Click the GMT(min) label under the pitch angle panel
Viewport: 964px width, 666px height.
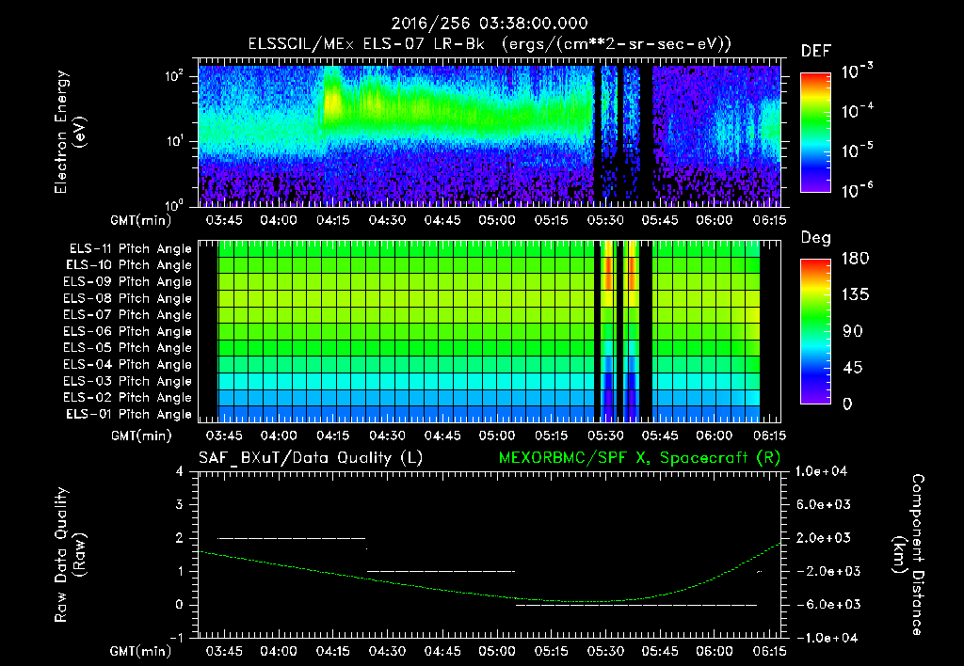point(141,436)
